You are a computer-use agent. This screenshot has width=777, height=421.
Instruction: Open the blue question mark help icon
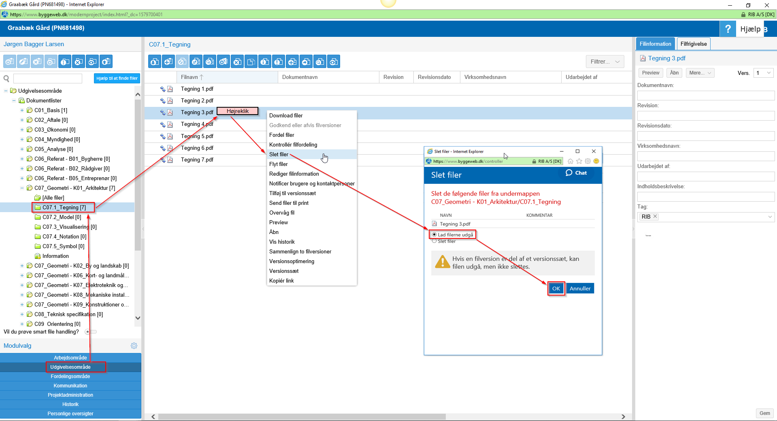(728, 29)
